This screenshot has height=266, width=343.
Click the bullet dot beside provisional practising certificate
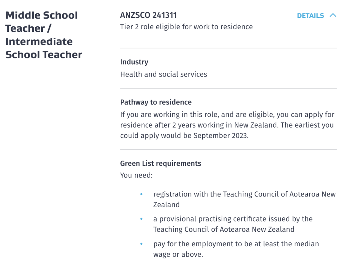click(x=142, y=219)
